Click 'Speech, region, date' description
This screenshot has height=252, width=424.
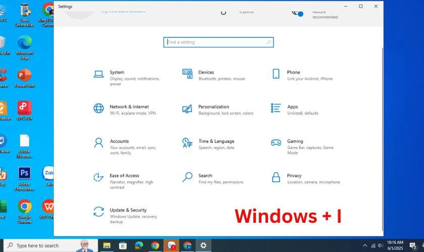[x=217, y=148]
